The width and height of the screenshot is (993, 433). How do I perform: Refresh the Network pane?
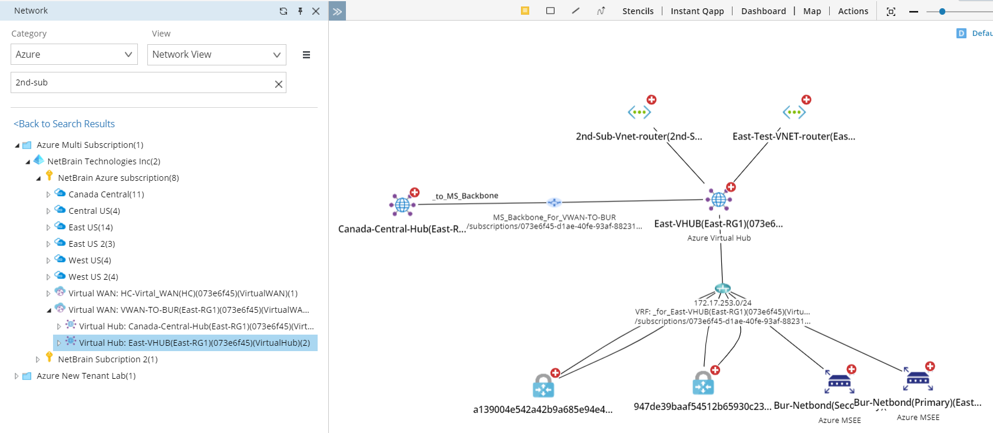(283, 11)
